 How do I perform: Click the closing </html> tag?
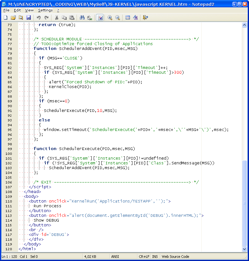[x=27, y=249]
